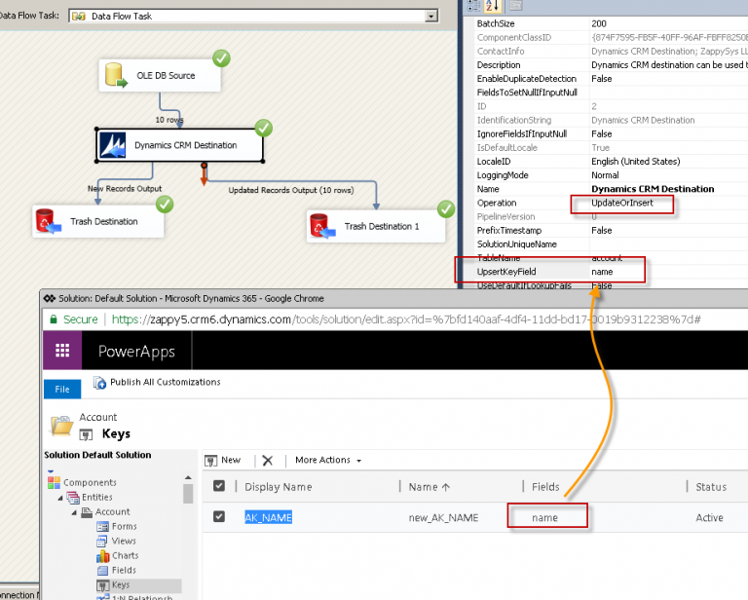
Task: Select Keys in the solution tree
Action: [x=121, y=584]
